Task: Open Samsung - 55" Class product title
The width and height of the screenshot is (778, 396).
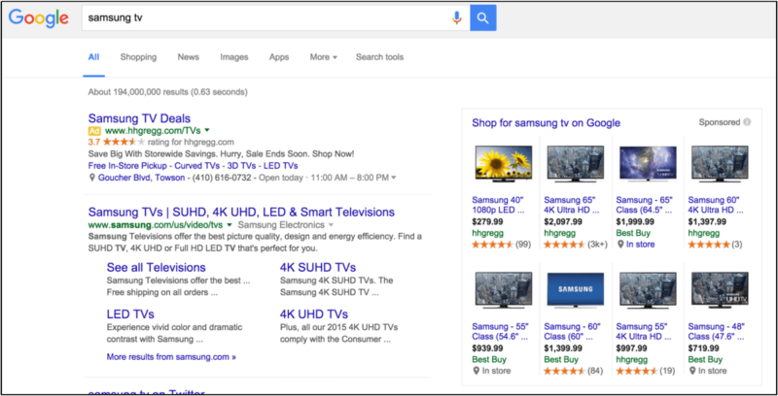Action: pos(500,332)
